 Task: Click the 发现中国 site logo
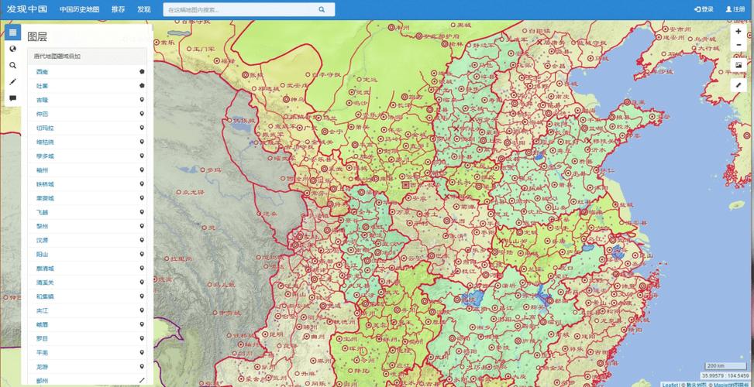coord(27,9)
